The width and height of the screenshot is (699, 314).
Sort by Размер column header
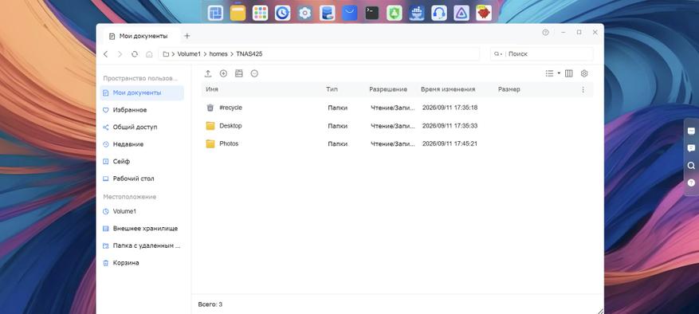pos(509,89)
